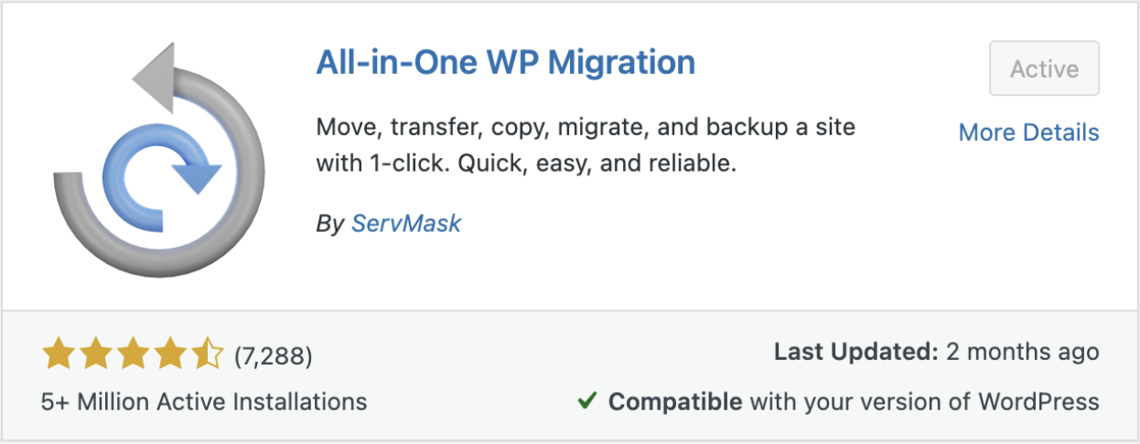Screen dimensions: 1140x444
Task: Open the More Details link
Action: (1028, 132)
